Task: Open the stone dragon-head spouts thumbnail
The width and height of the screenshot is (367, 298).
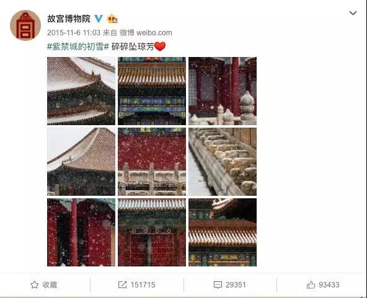Action: (x=223, y=162)
